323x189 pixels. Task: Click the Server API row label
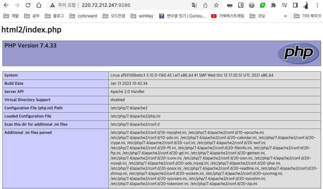click(14, 91)
